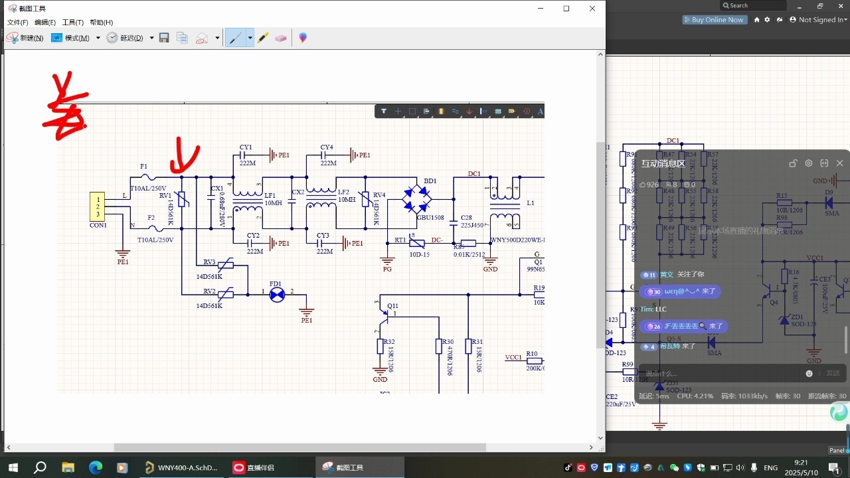850x478 pixels.
Task: Click the battery tray icon
Action: 715,467
